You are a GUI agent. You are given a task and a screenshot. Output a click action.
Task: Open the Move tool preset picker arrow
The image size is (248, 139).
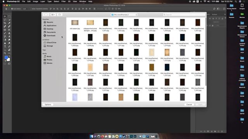click(9, 9)
